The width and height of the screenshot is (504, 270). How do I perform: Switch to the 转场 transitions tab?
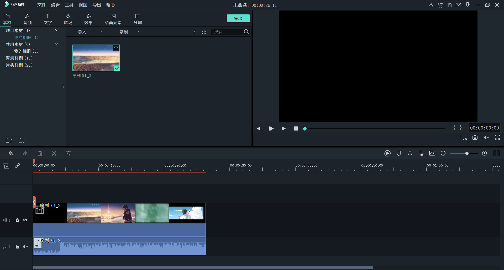(68, 19)
